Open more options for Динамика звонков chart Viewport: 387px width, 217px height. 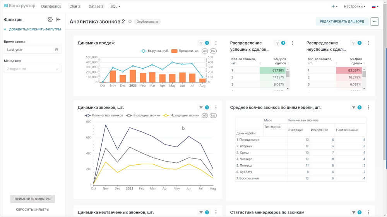(x=216, y=108)
